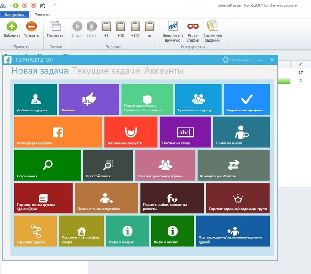The image size is (311, 274).
Task: Select the Постинг на стену tile
Action: 185,132
